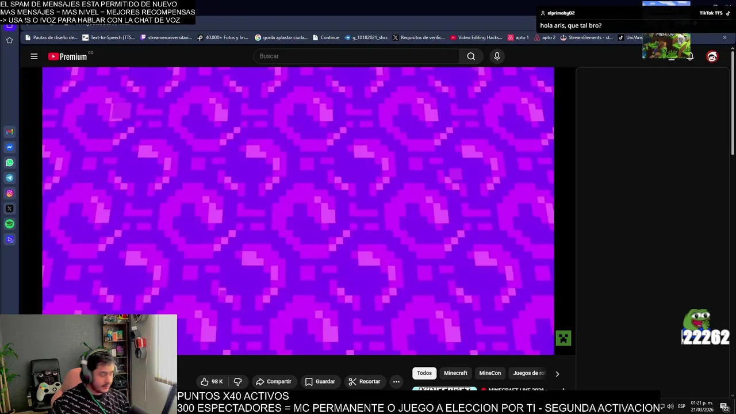This screenshot has width=736, height=414.
Task: Open streameruniversitari bookmark
Action: (166, 37)
